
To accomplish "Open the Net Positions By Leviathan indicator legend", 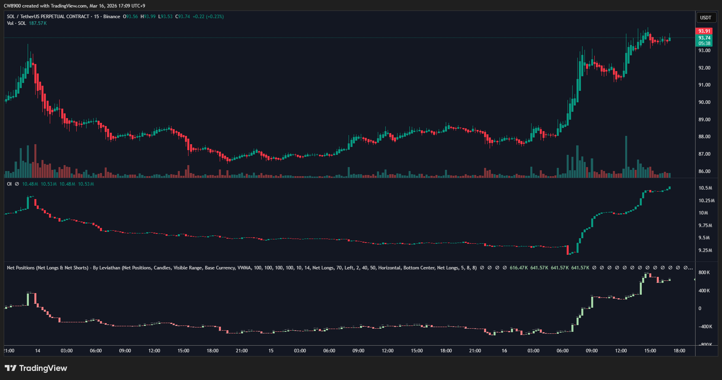I will 242,268.
